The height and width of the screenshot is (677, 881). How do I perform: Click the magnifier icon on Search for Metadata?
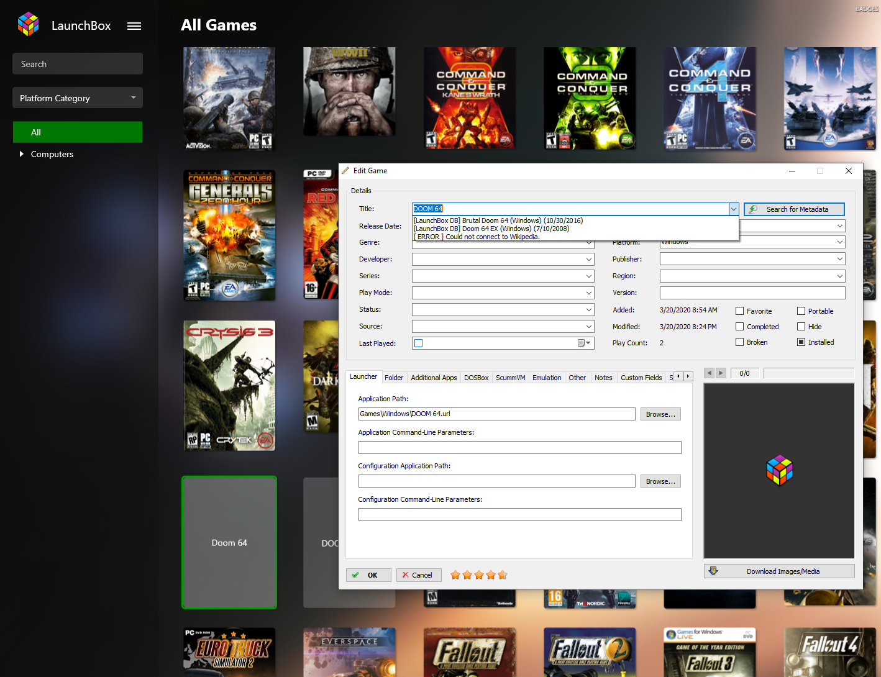753,209
